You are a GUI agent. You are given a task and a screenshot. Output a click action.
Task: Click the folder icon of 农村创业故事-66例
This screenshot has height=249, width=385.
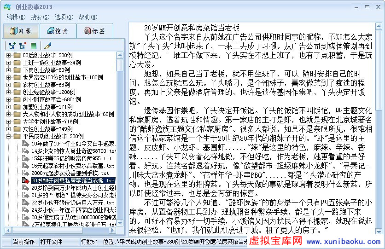pyautogui.click(x=17, y=85)
